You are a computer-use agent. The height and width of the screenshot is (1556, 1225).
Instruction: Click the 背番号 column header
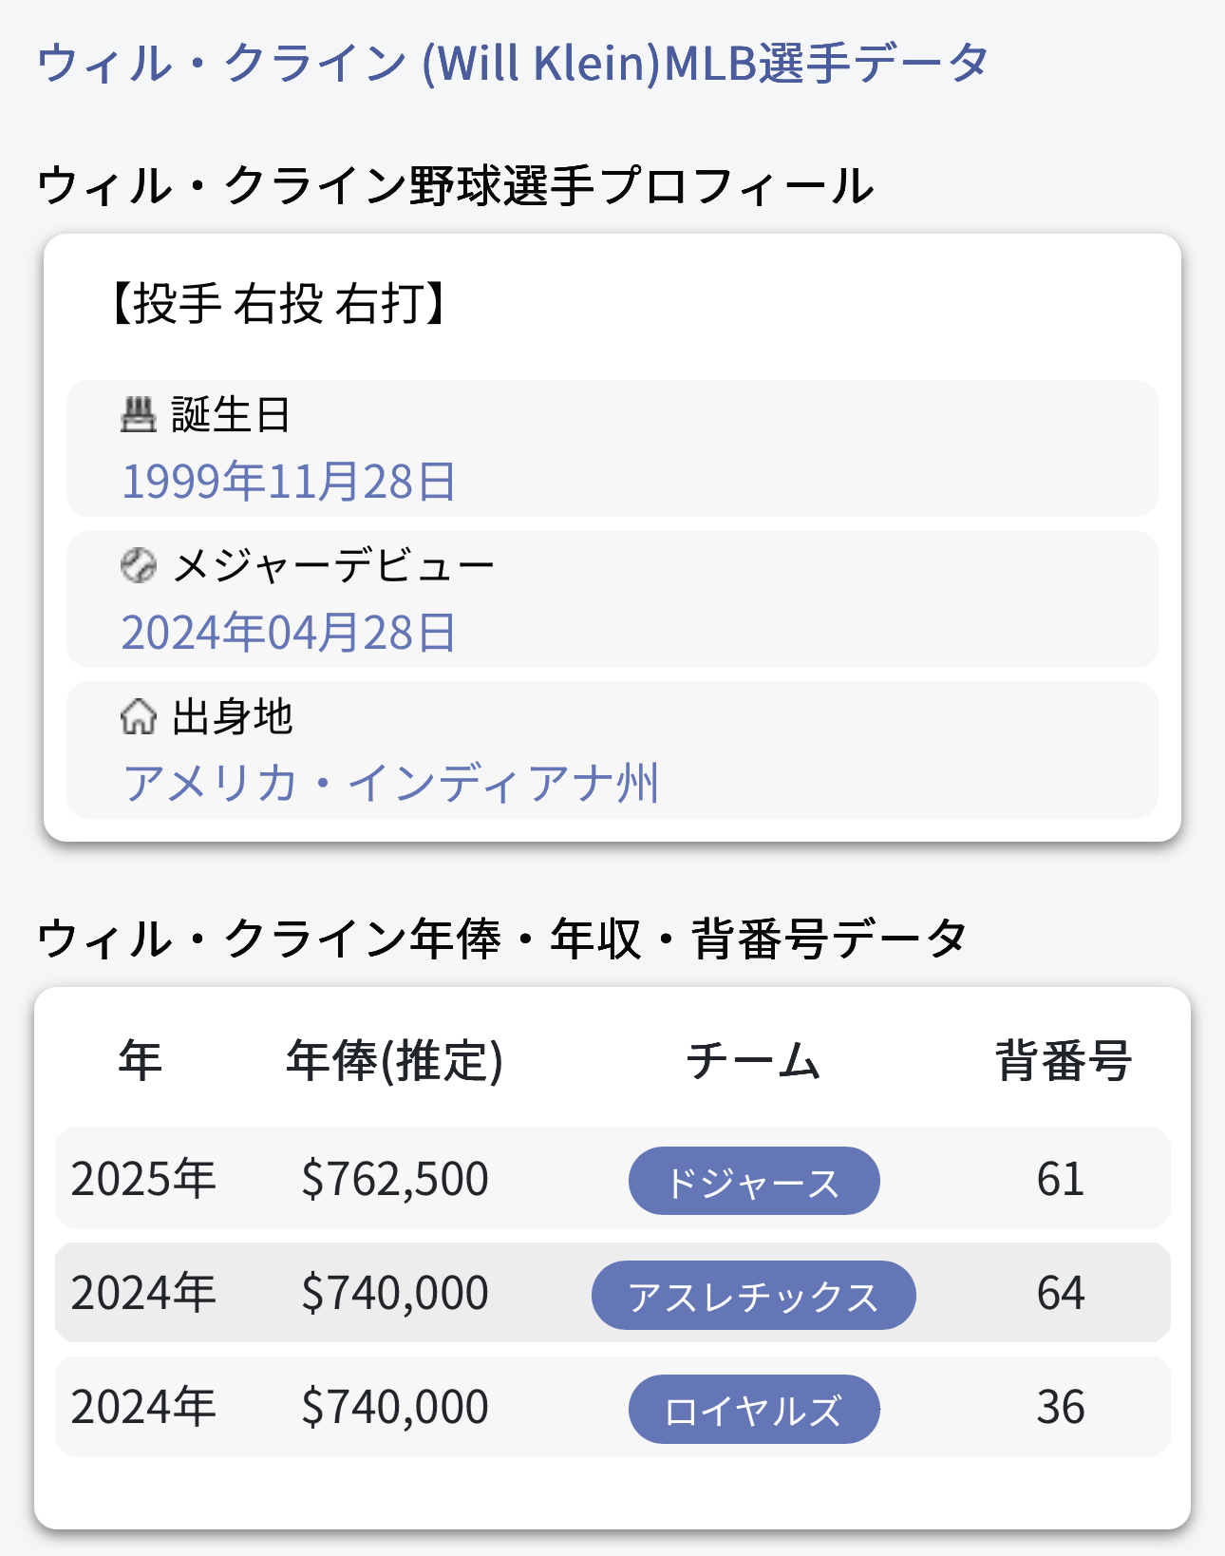pyautogui.click(x=1063, y=1060)
